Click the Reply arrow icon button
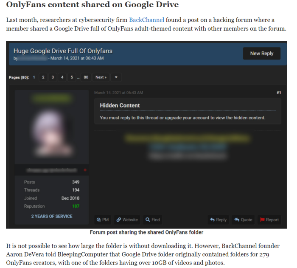The image size is (297, 268). pyautogui.click(x=219, y=220)
